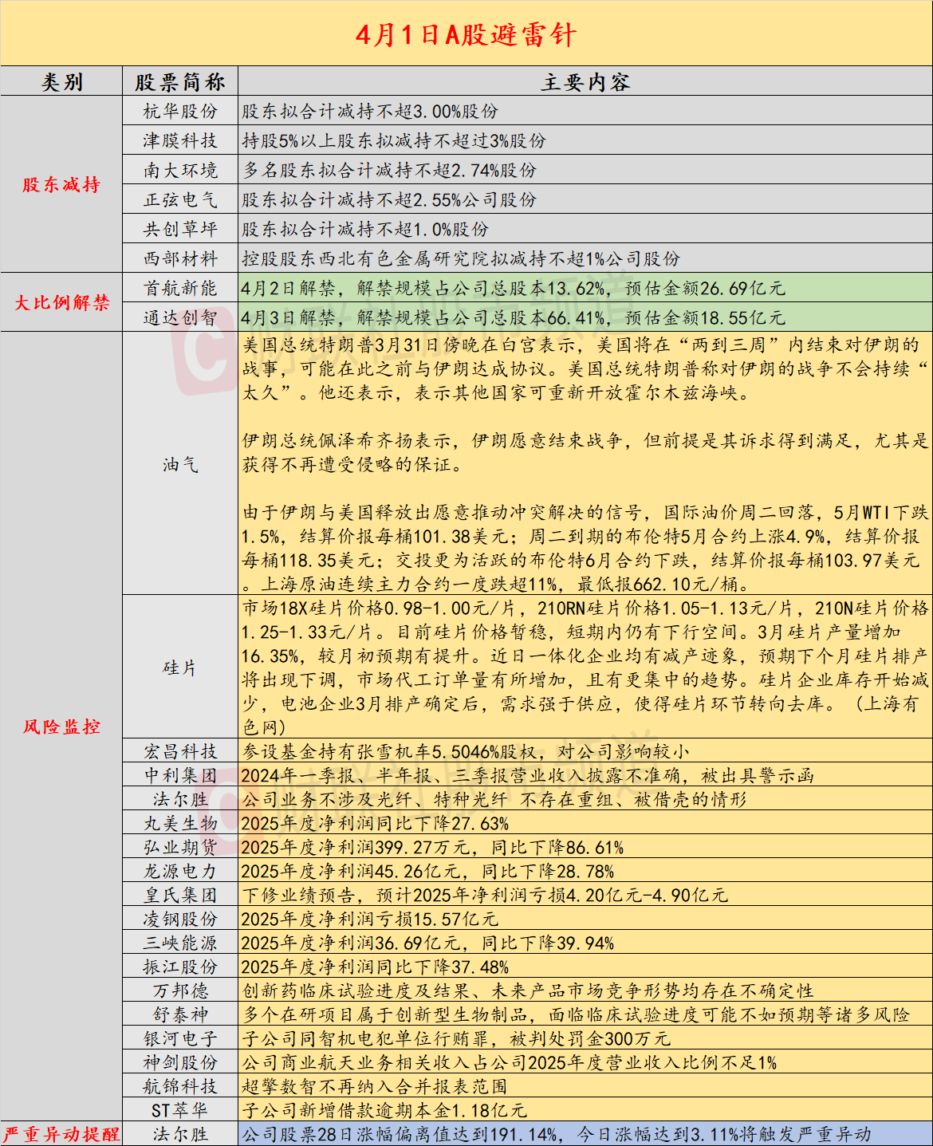Select stock name 万邦德
Screen dimensions: 933x1146
(180, 990)
